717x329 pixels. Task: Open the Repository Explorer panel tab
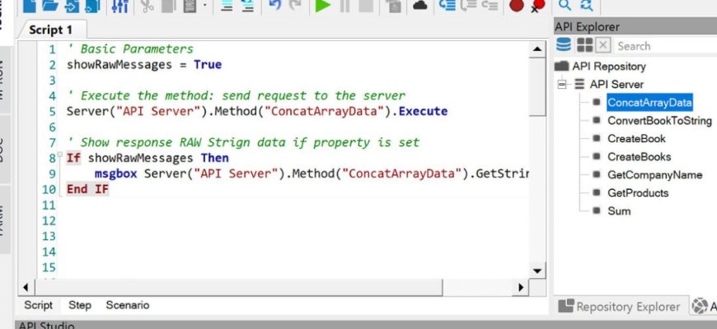(x=620, y=307)
